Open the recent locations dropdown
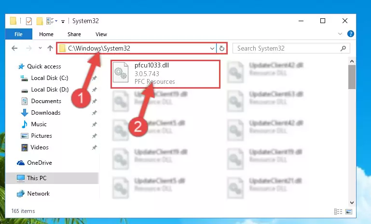Viewport: 371px width, 224px height. (x=40, y=48)
